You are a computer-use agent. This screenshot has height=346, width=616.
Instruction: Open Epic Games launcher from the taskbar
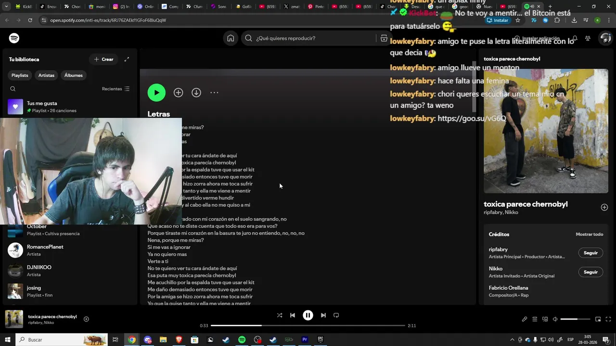point(321,340)
